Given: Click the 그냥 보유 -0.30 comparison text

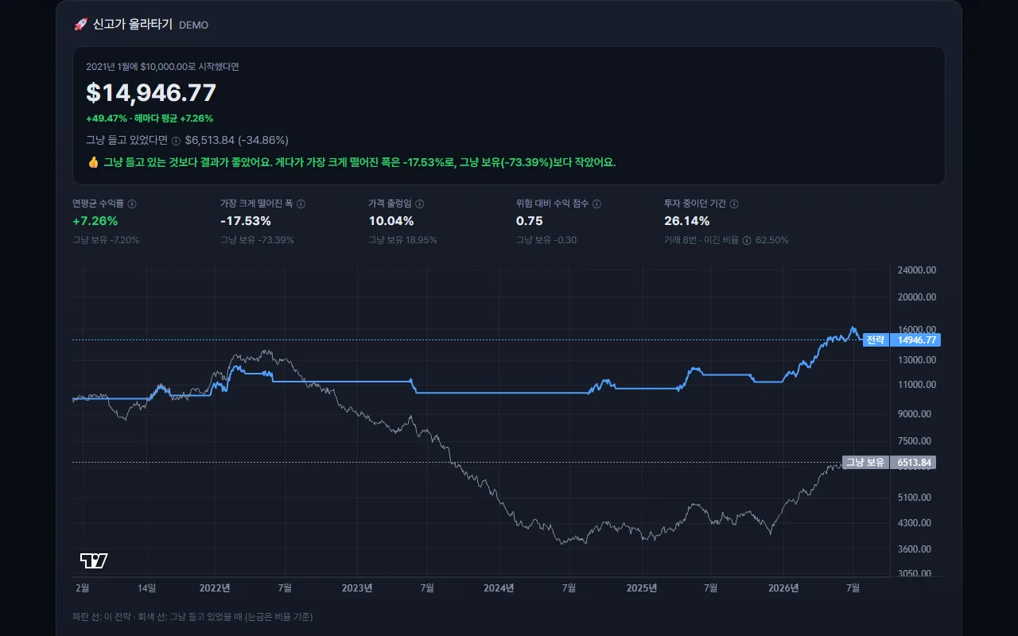Looking at the screenshot, I should click(546, 240).
